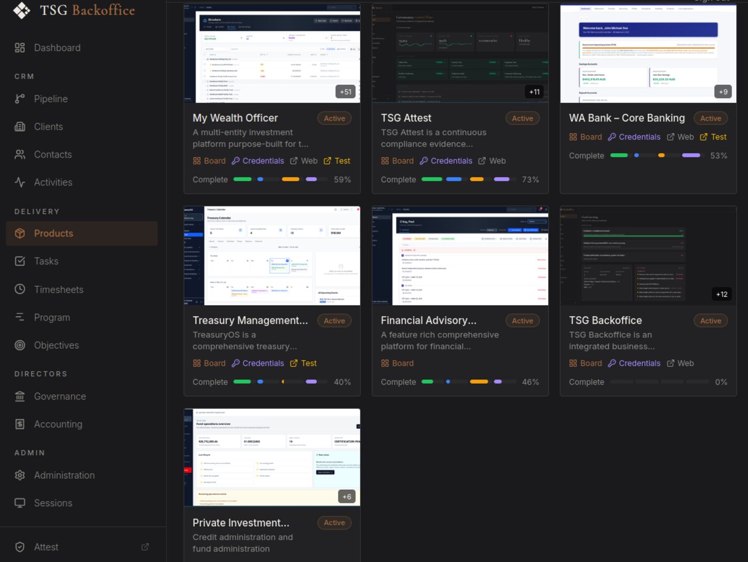Open the TSG Attest screenshot thumbnail
Viewport: 748px width, 562px height.
click(460, 53)
